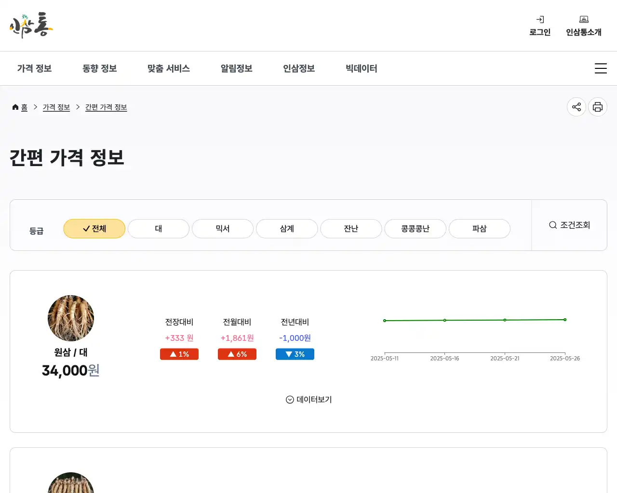Screen dimensions: 617x493
Task: Expand 데이터보기 for 원삼 / 대
Action: pos(308,400)
